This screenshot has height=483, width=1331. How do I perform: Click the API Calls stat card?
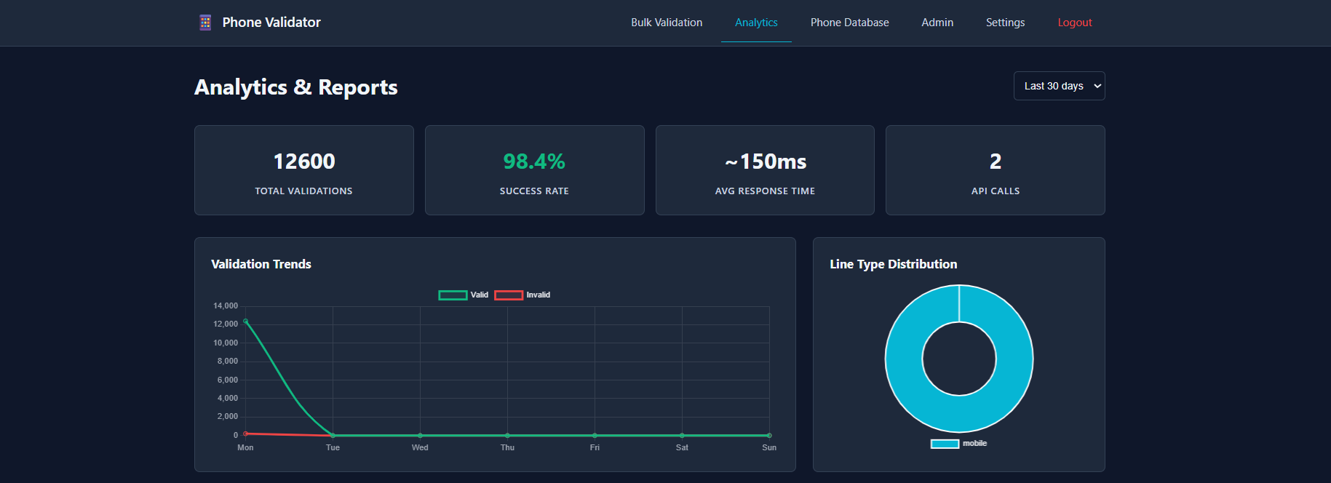[x=995, y=170]
